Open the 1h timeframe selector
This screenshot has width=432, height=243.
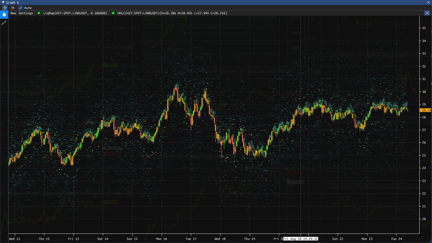click(13, 8)
